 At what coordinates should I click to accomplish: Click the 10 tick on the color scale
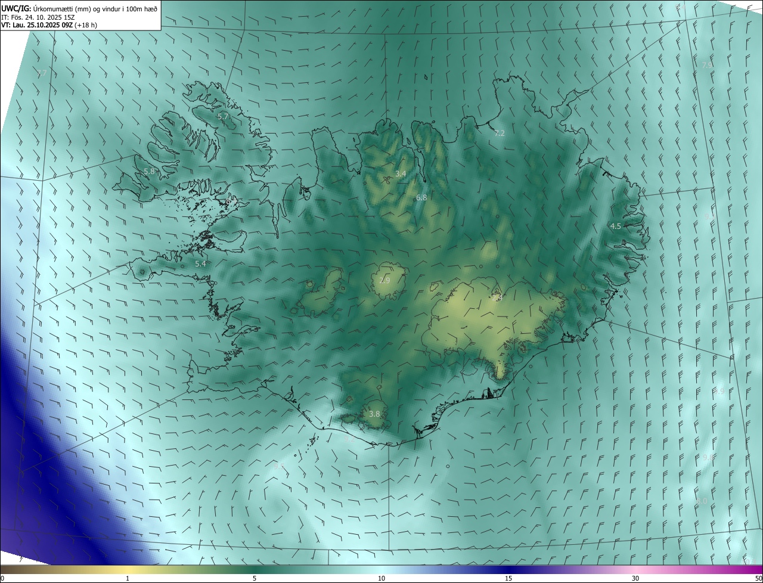(x=381, y=578)
